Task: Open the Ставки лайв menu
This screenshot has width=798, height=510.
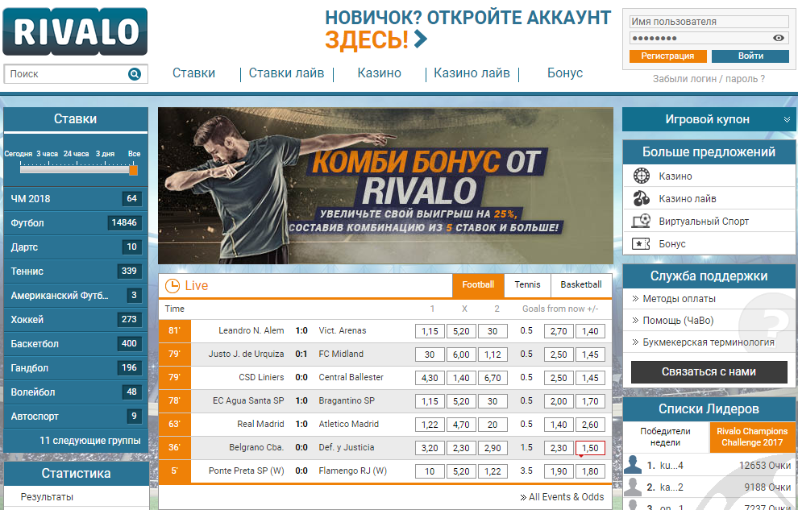Action: (x=286, y=73)
